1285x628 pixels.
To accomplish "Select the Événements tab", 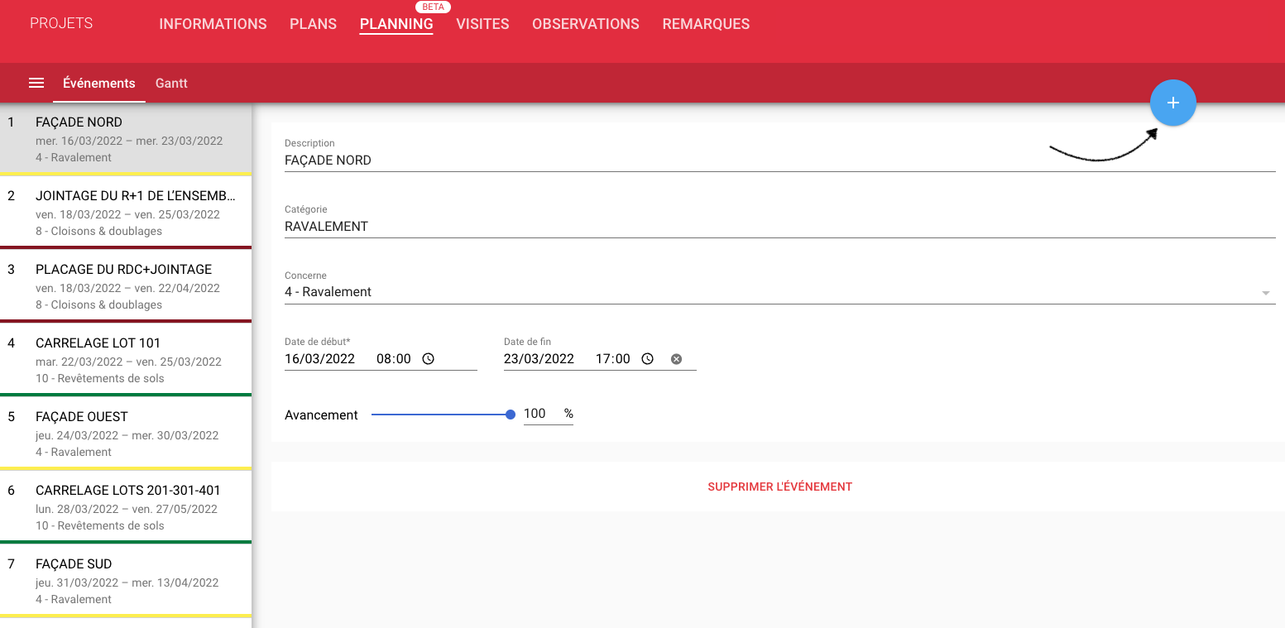I will (x=99, y=84).
